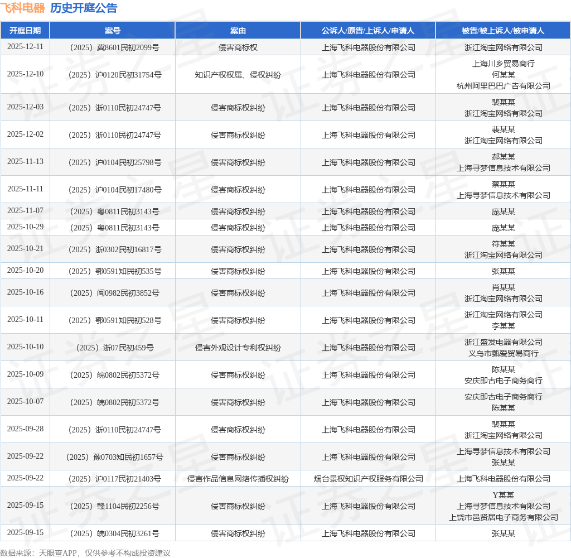Click the date cell 2025-12-02
Image resolution: width=571 pixels, height=558 pixels.
click(25, 134)
